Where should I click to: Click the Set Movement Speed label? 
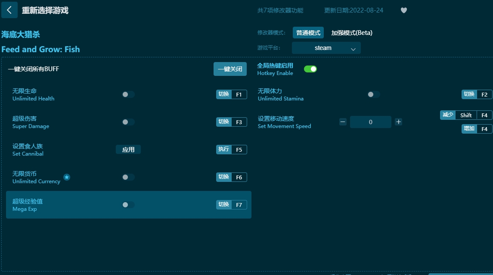284,126
